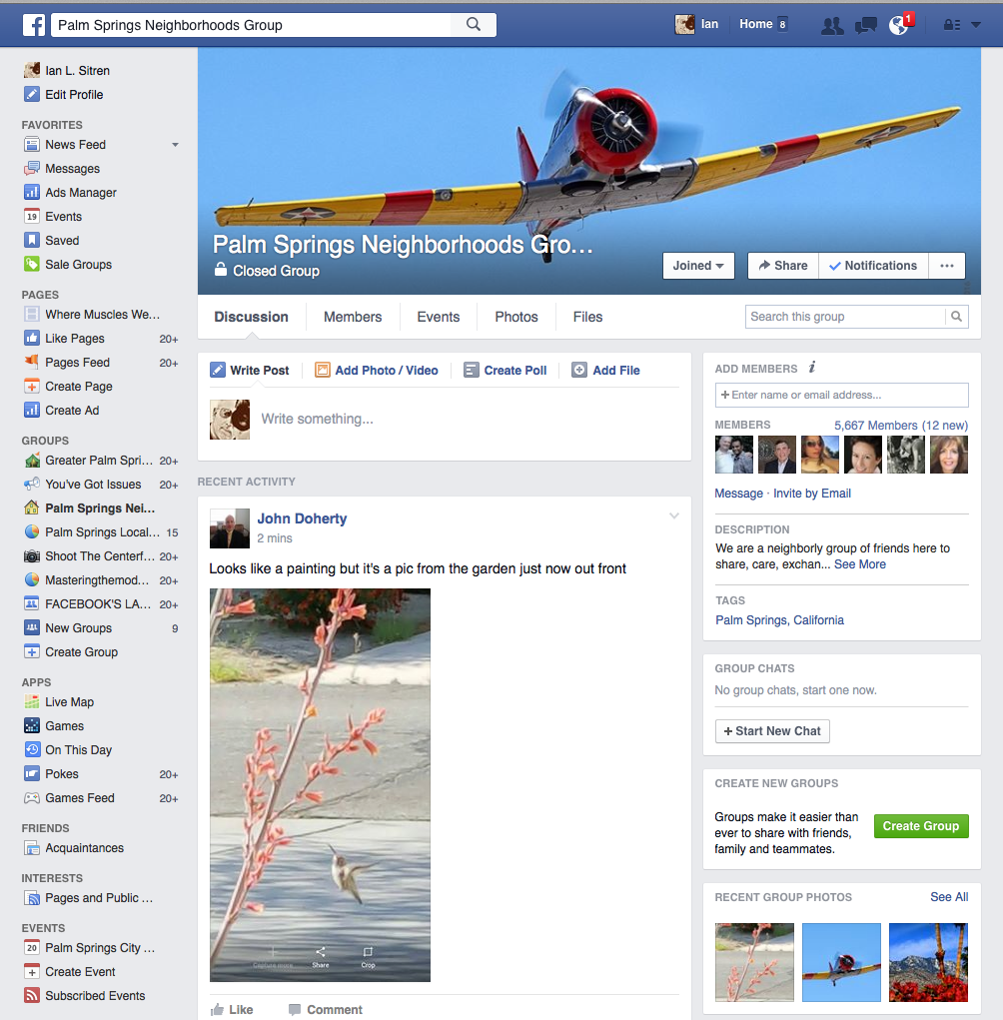The width and height of the screenshot is (1003, 1020).
Task: Click the search magnifier button in top bar
Action: click(475, 25)
